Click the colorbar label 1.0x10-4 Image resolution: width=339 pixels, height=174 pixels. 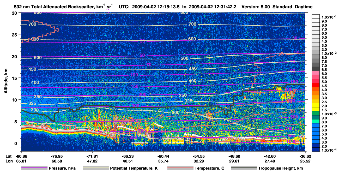329,150
